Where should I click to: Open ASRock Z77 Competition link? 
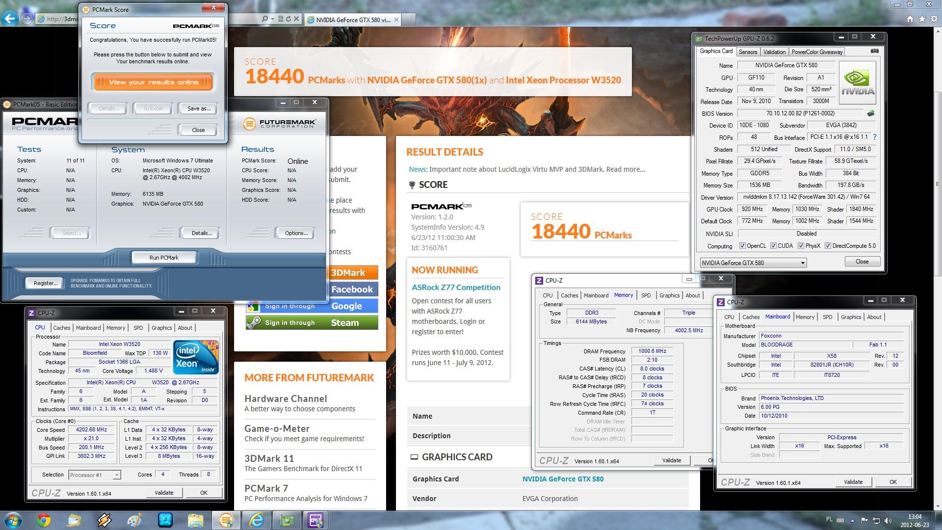pos(456,288)
